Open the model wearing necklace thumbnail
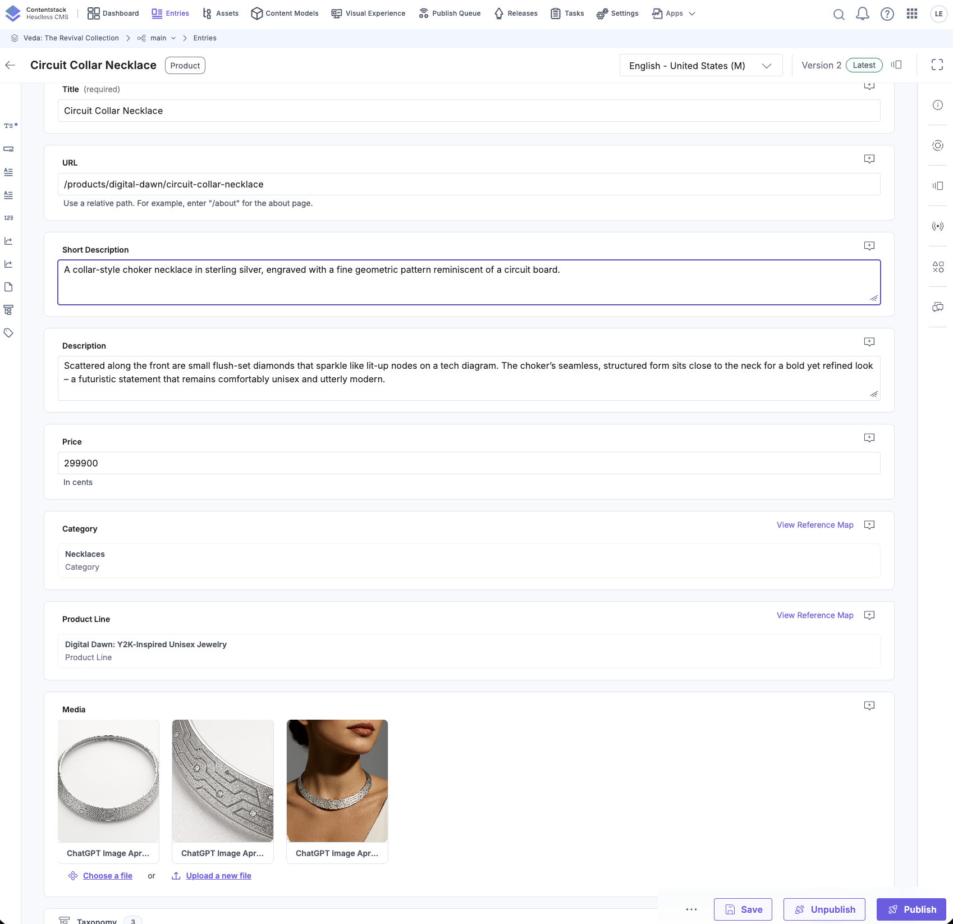Image resolution: width=953 pixels, height=924 pixels. click(337, 781)
